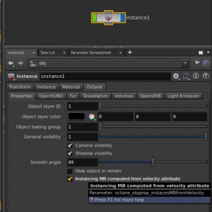The width and height of the screenshot is (212, 212).
Task: Click the black Object layer color swatch
Action: (x=77, y=117)
